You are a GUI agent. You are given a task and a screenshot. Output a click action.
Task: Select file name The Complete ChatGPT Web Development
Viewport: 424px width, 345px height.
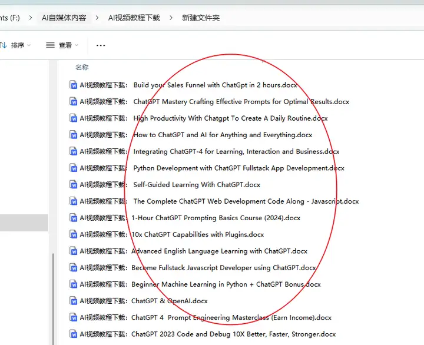point(219,201)
